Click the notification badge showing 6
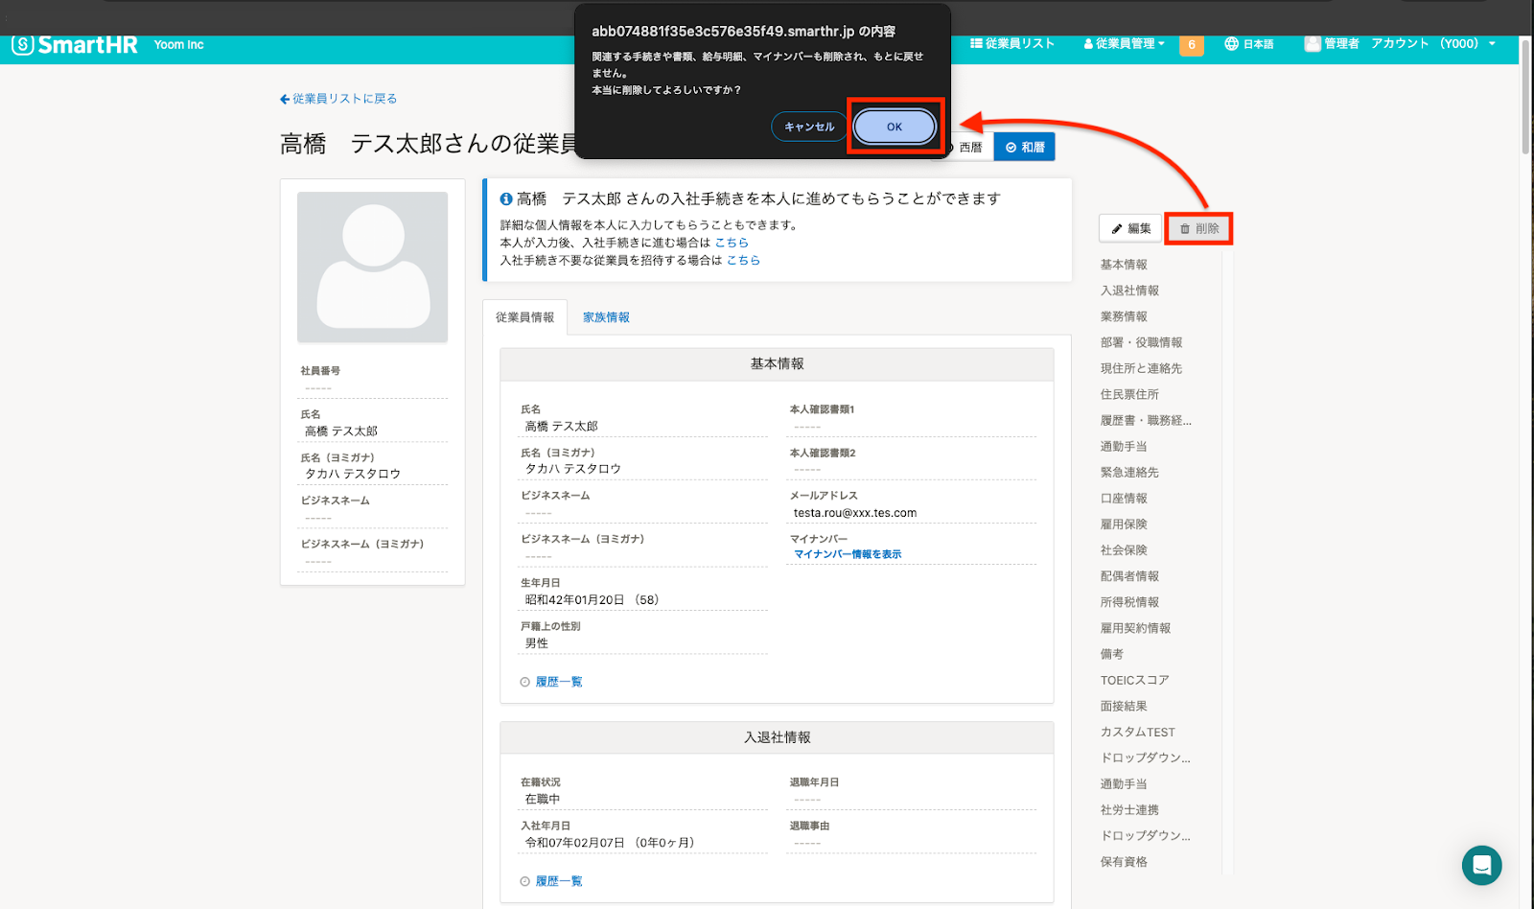The image size is (1534, 909). [x=1191, y=45]
